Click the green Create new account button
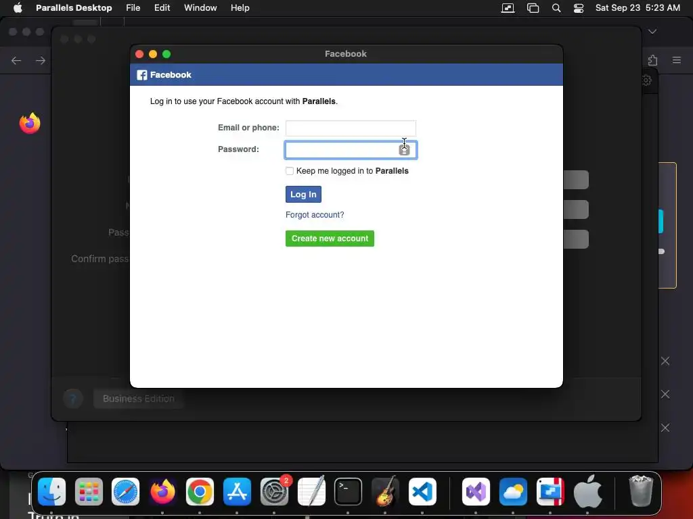The height and width of the screenshot is (519, 693). (x=330, y=239)
